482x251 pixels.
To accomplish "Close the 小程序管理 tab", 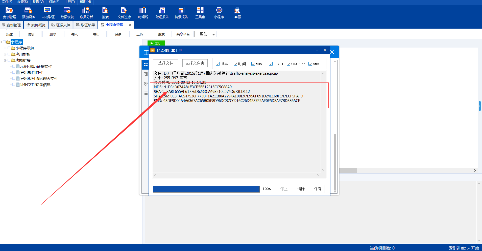I will click(130, 25).
